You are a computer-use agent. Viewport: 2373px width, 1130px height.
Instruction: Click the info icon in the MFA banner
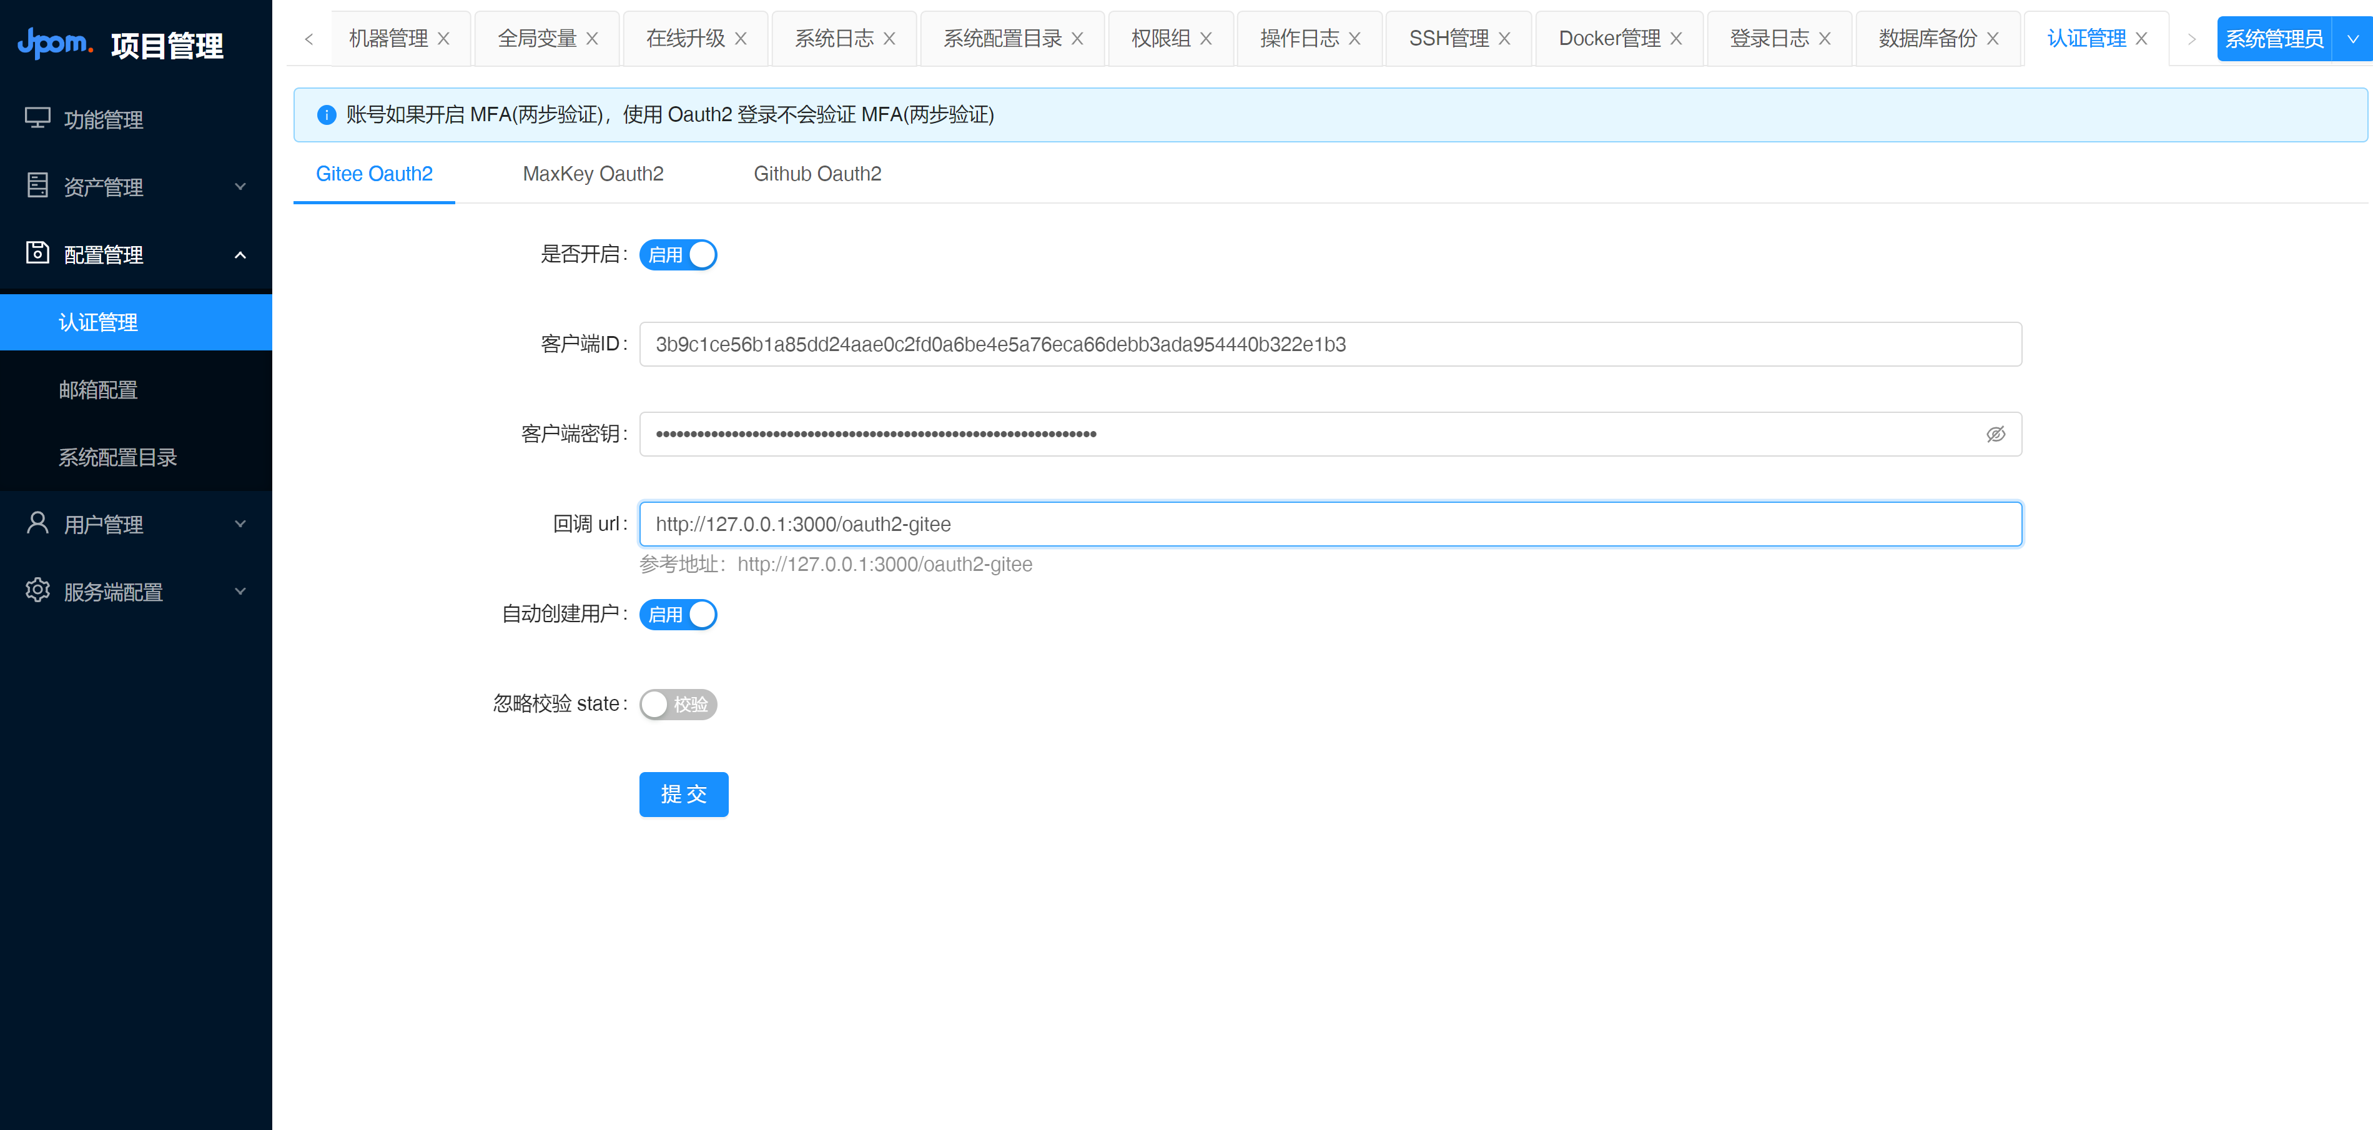point(326,114)
